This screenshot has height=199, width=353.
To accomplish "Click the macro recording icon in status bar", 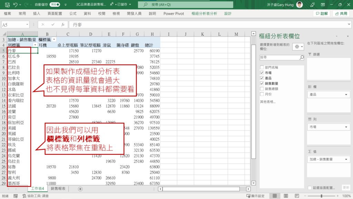I will click(x=16, y=196).
